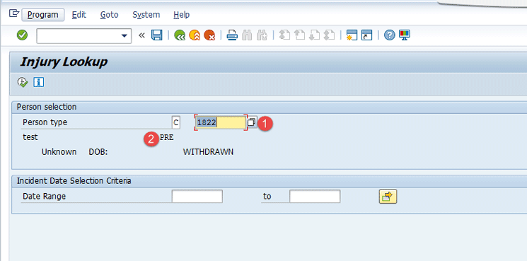Click the red Cancel icon
This screenshot has width=527, height=261.
209,35
